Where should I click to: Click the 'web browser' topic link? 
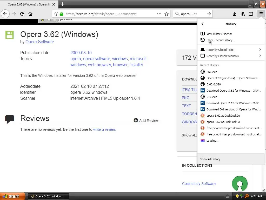pyautogui.click(x=99, y=65)
